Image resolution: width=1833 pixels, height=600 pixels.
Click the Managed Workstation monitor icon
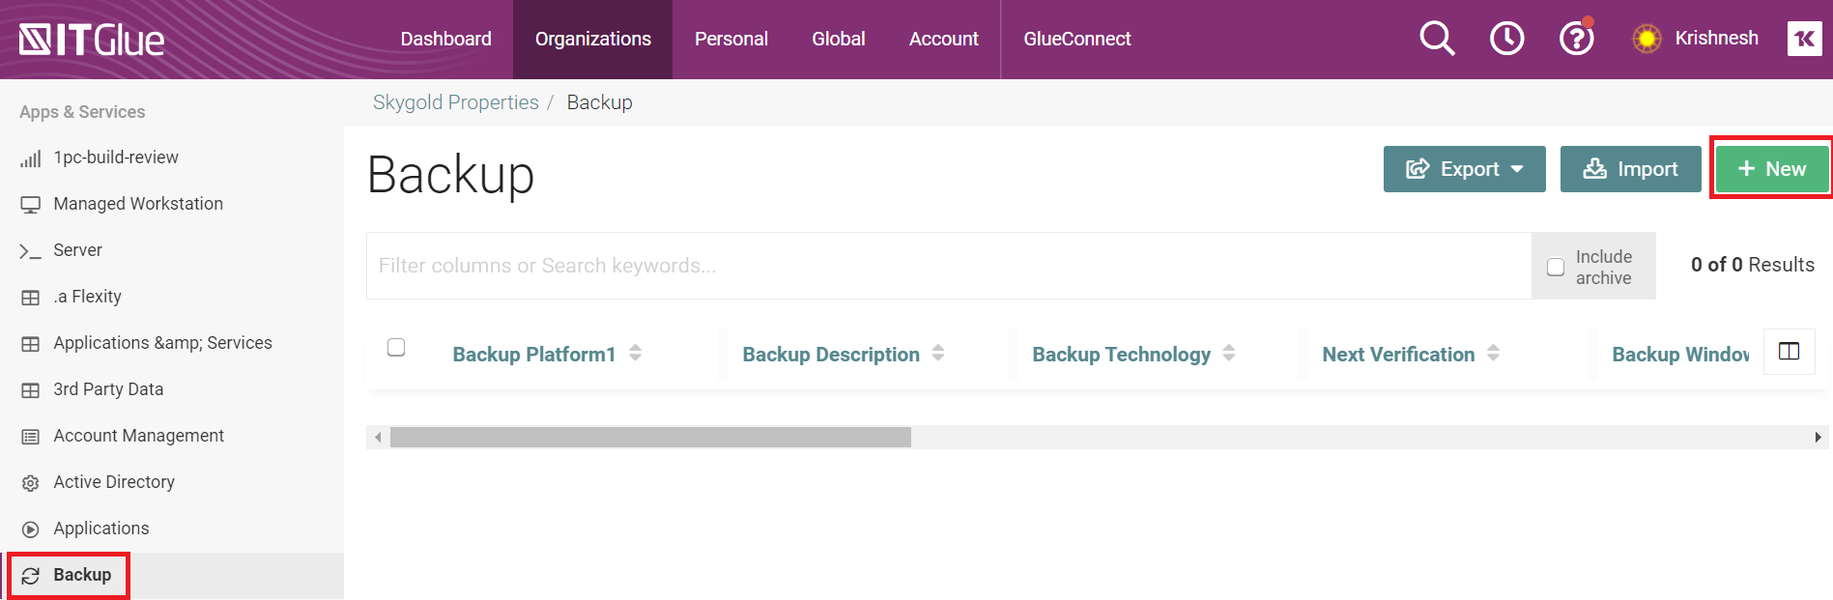31,205
